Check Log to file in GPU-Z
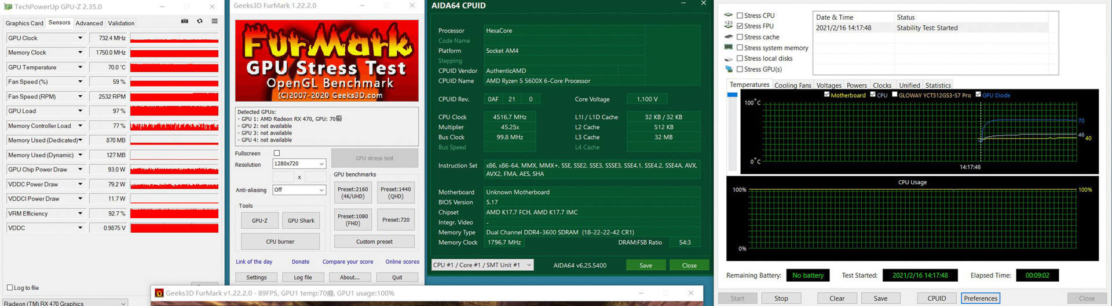 [10, 288]
